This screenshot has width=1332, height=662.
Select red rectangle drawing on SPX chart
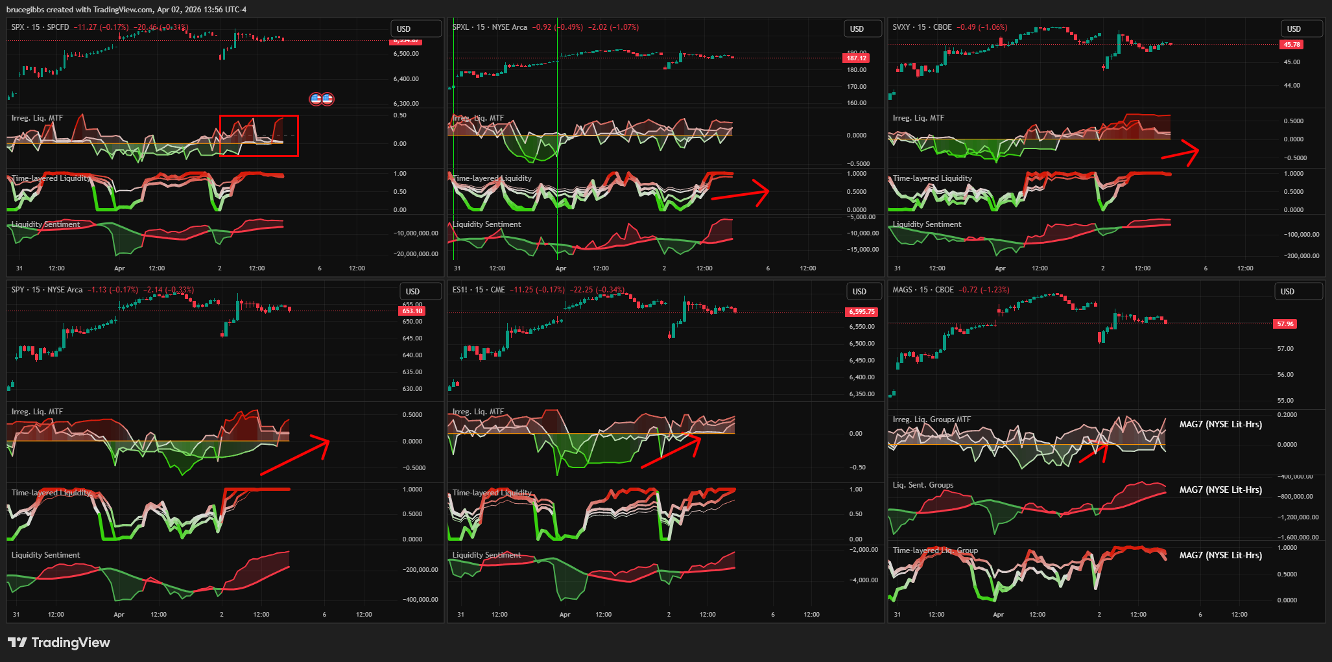[x=259, y=117]
